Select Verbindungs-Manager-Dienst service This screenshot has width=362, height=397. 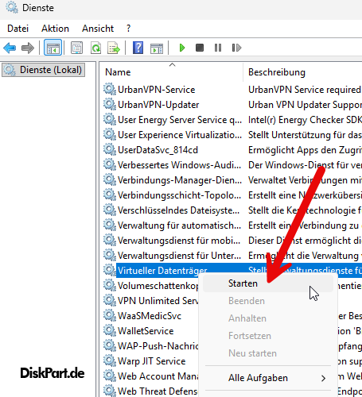click(180, 180)
